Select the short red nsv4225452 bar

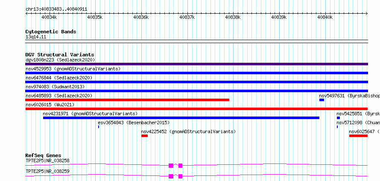[144, 136]
